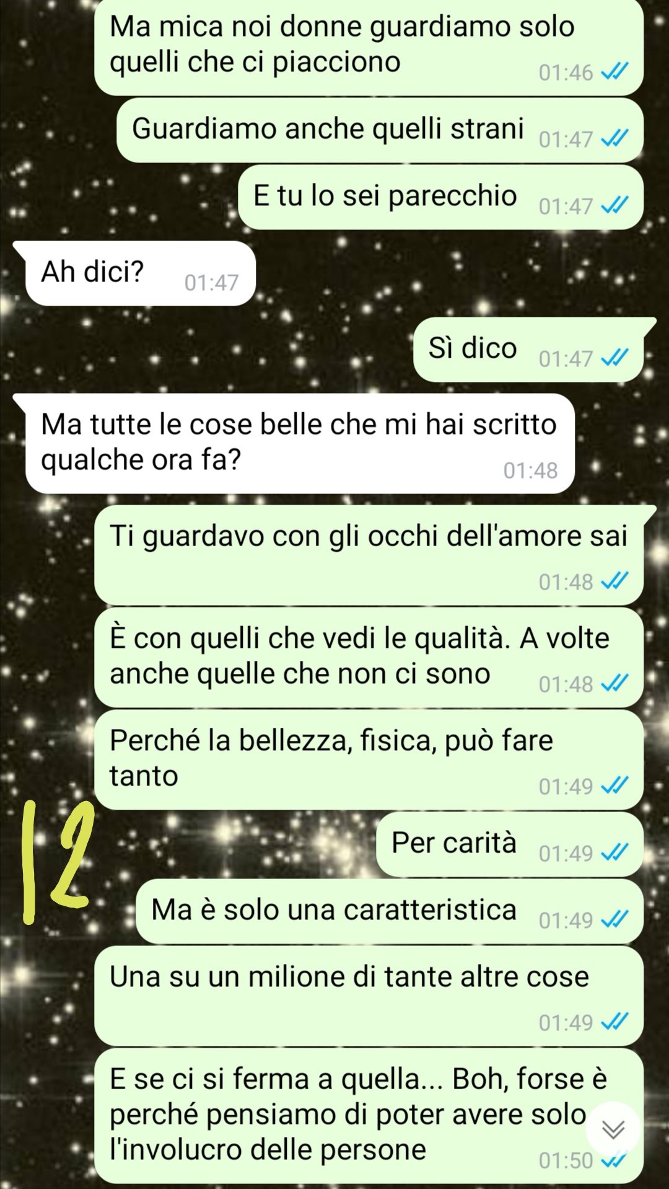Click the 01:47 timestamp on "Ah dici?"
The image size is (669, 1189).
[x=211, y=283]
